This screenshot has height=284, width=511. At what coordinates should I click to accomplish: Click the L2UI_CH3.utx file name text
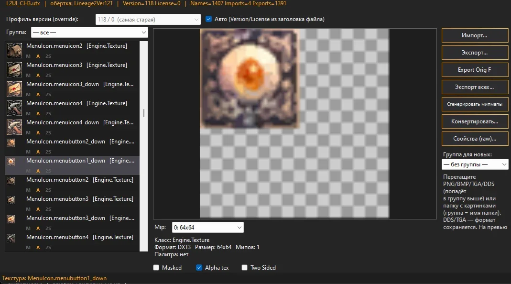[23, 3]
